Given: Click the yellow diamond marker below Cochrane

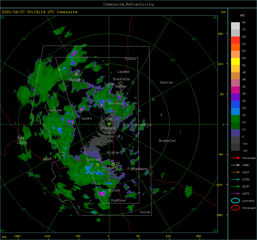Looking at the screenshot, I should click(98, 165).
